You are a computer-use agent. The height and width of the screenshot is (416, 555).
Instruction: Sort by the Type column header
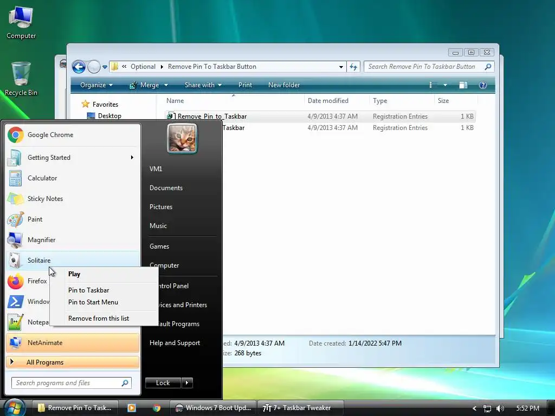380,101
